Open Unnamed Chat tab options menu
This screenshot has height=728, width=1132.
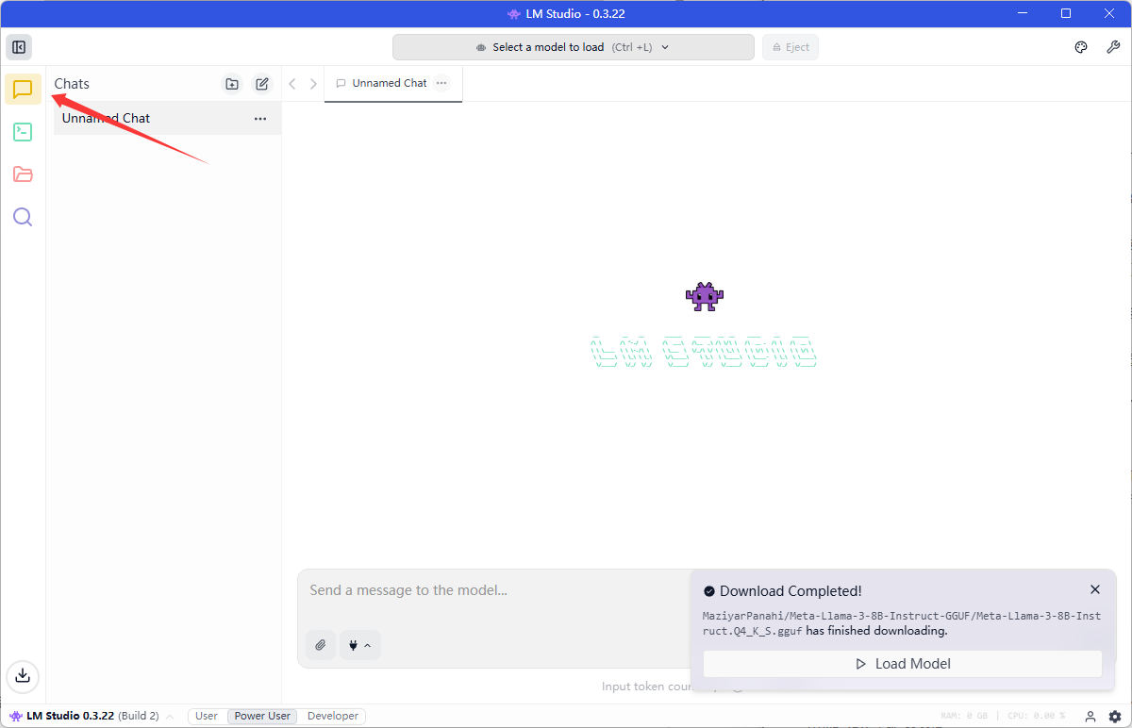click(441, 83)
